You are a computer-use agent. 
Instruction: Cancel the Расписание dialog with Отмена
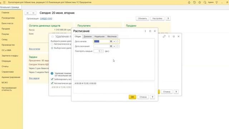[x=143, y=97]
